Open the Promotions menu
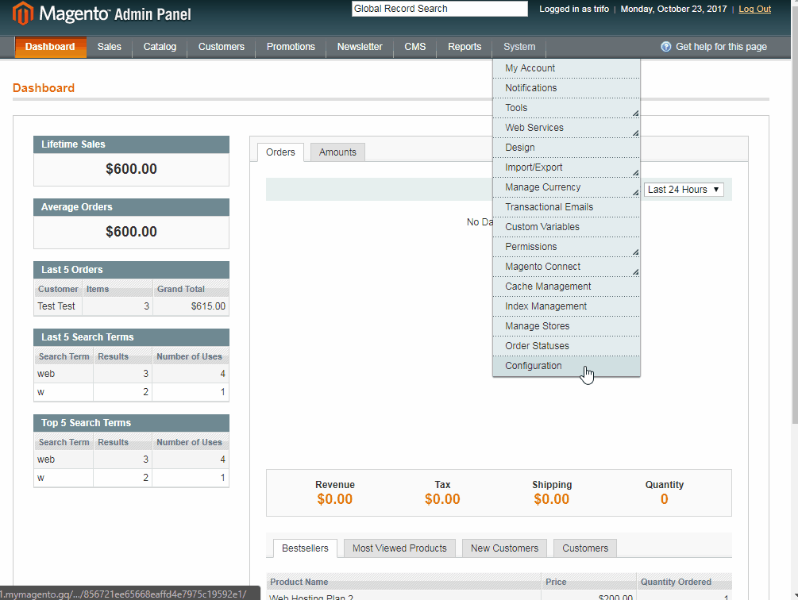 click(x=290, y=47)
